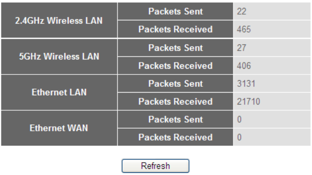The image size is (312, 175).
Task: Click Packets Sent label for Ethernet WAN
Action: click(175, 119)
